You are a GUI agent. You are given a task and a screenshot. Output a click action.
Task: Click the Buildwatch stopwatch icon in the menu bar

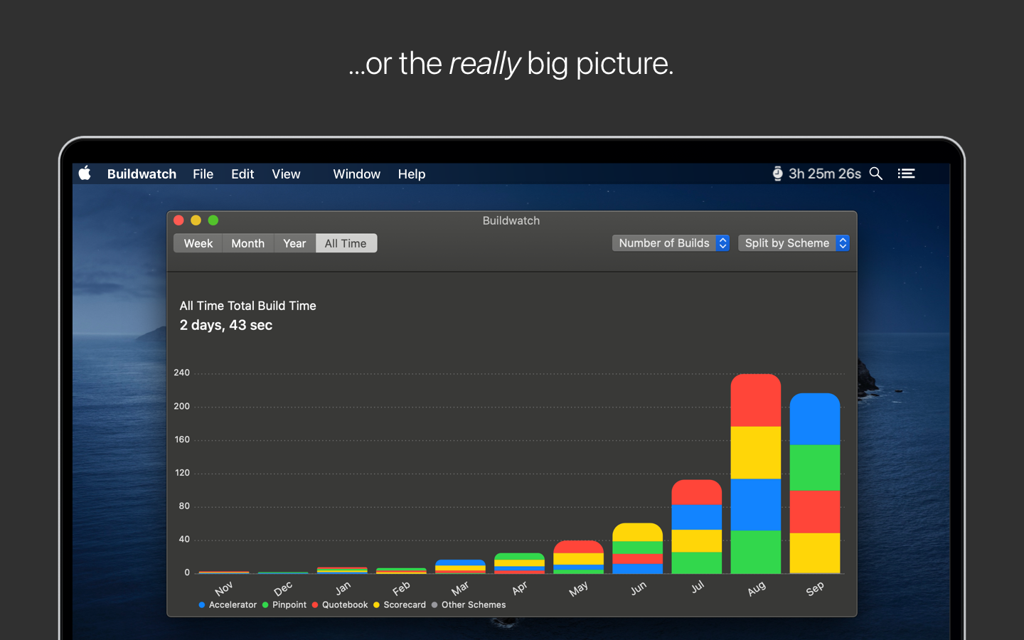click(x=777, y=173)
